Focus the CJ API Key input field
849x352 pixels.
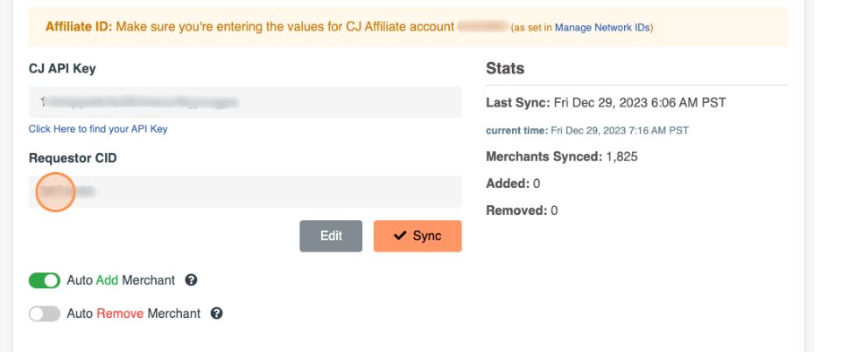click(245, 102)
